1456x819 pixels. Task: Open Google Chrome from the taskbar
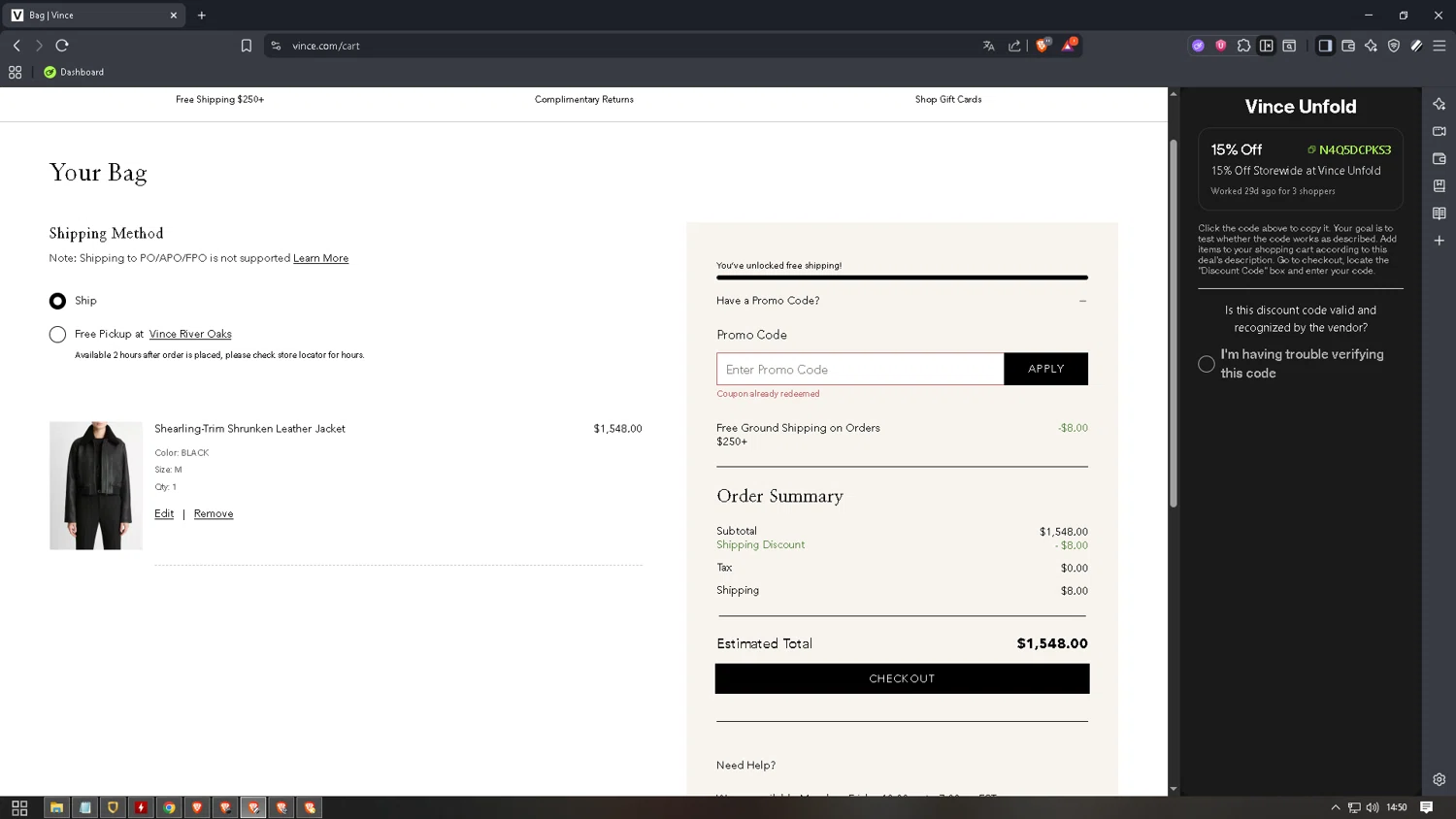point(169,807)
